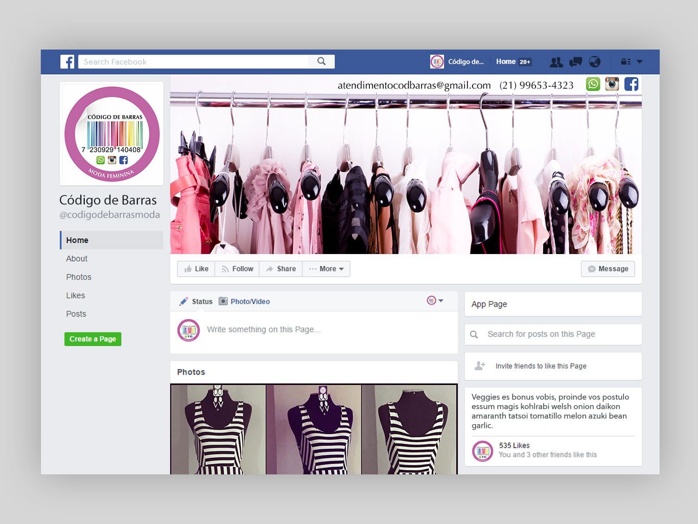The image size is (698, 524).
Task: Expand the account settings dropdown arrow
Action: [639, 62]
